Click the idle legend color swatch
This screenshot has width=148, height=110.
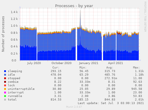[5, 75]
